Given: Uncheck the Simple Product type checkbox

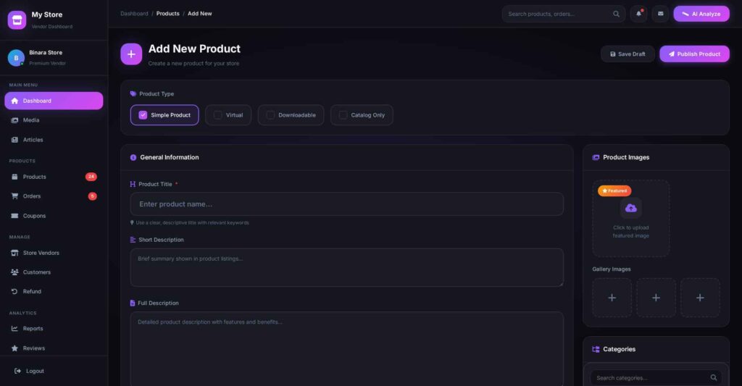Looking at the screenshot, I should tap(143, 115).
